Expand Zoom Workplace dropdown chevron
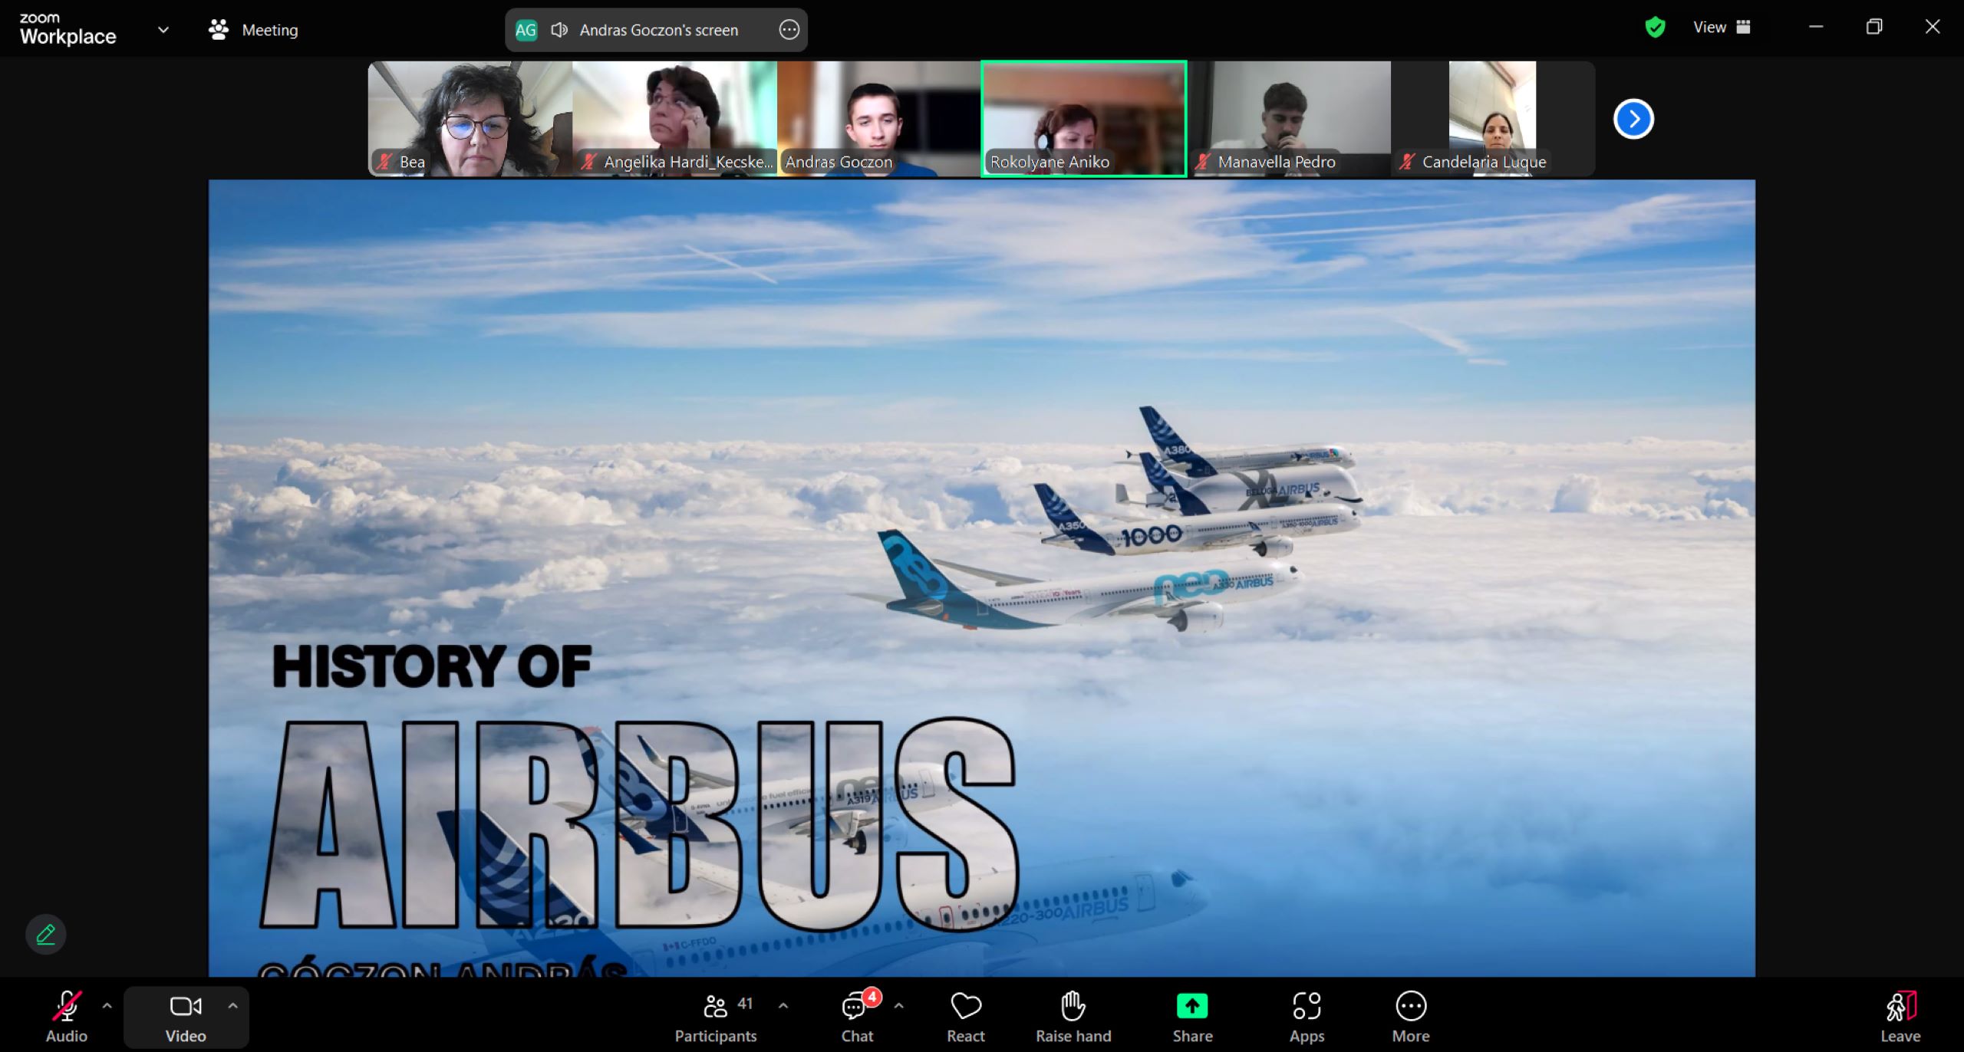This screenshot has height=1052, width=1964. point(163,30)
